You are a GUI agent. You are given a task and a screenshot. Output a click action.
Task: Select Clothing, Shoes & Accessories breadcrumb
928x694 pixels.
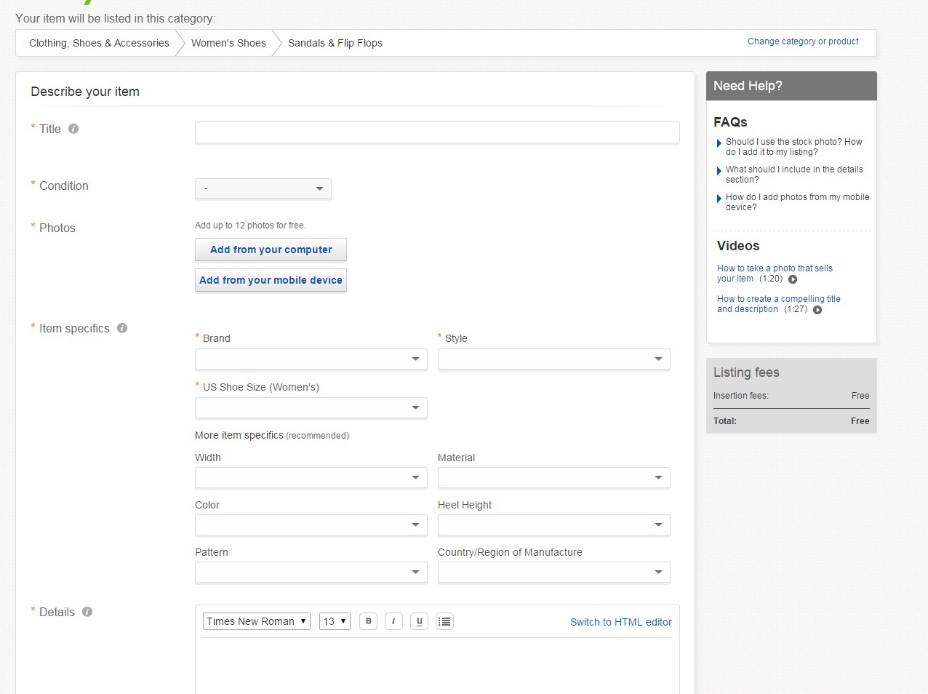click(99, 43)
